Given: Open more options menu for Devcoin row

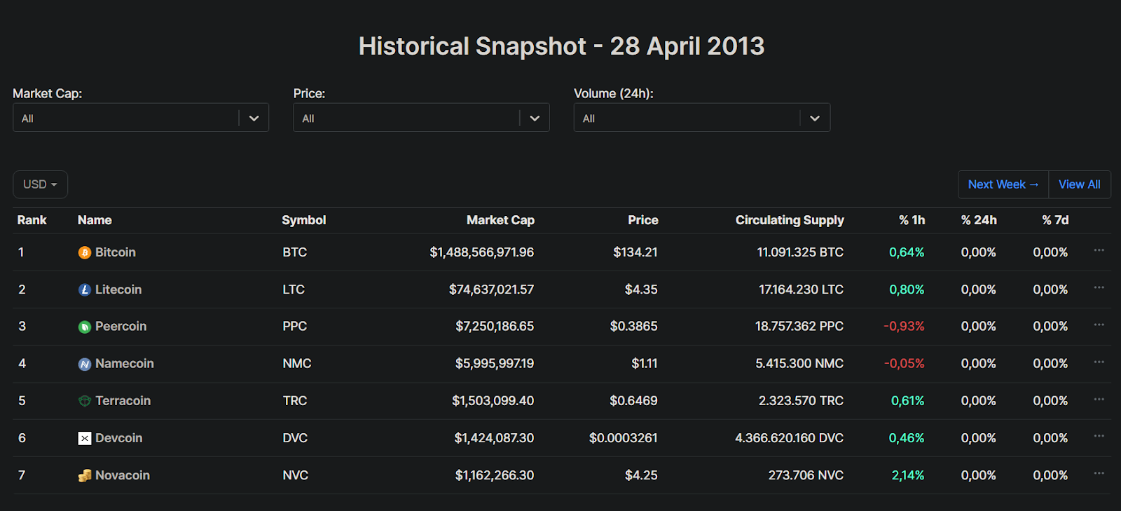Looking at the screenshot, I should (1099, 436).
